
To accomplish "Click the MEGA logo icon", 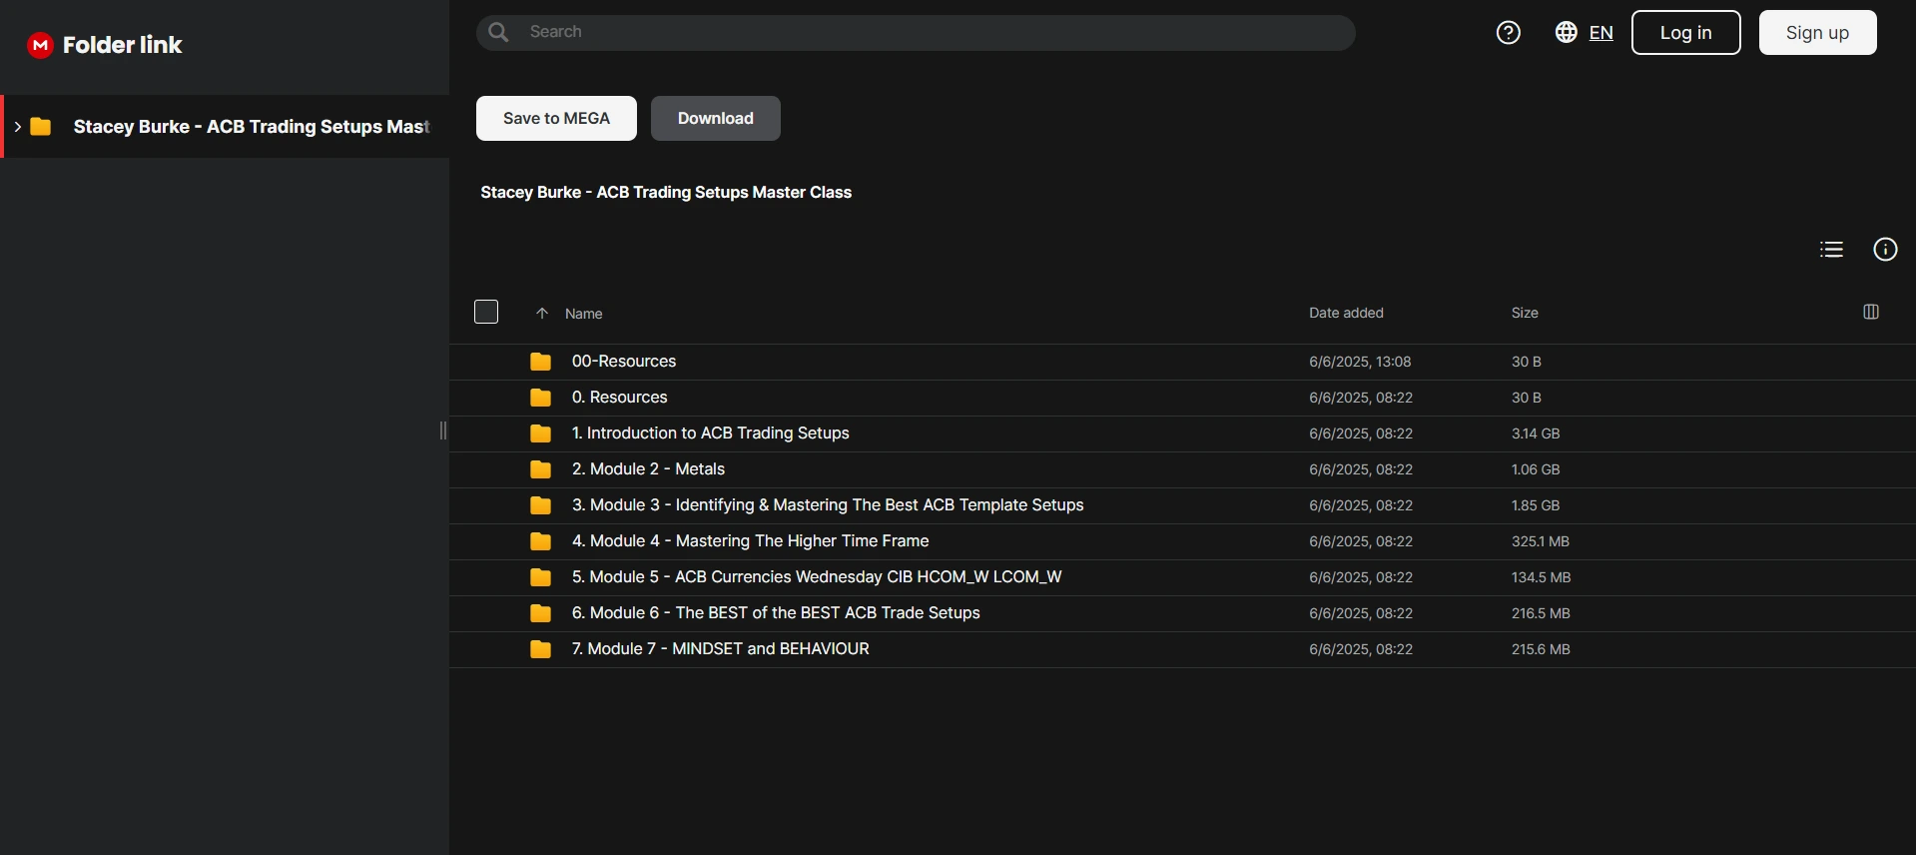I will point(40,45).
